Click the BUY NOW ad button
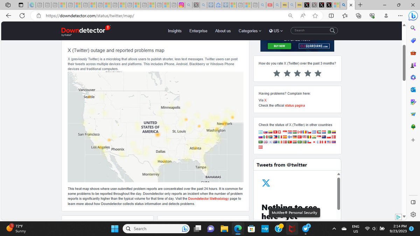Screen dimensions: 420x236 coord(279,46)
